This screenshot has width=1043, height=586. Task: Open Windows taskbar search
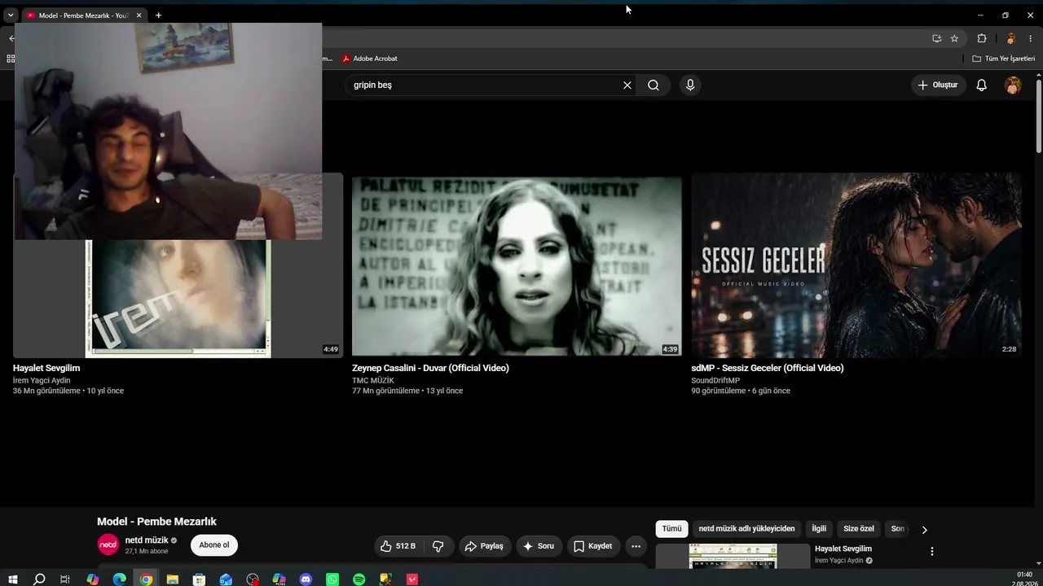pyautogui.click(x=39, y=579)
